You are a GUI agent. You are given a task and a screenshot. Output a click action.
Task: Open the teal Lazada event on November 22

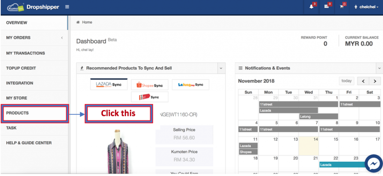342,165
